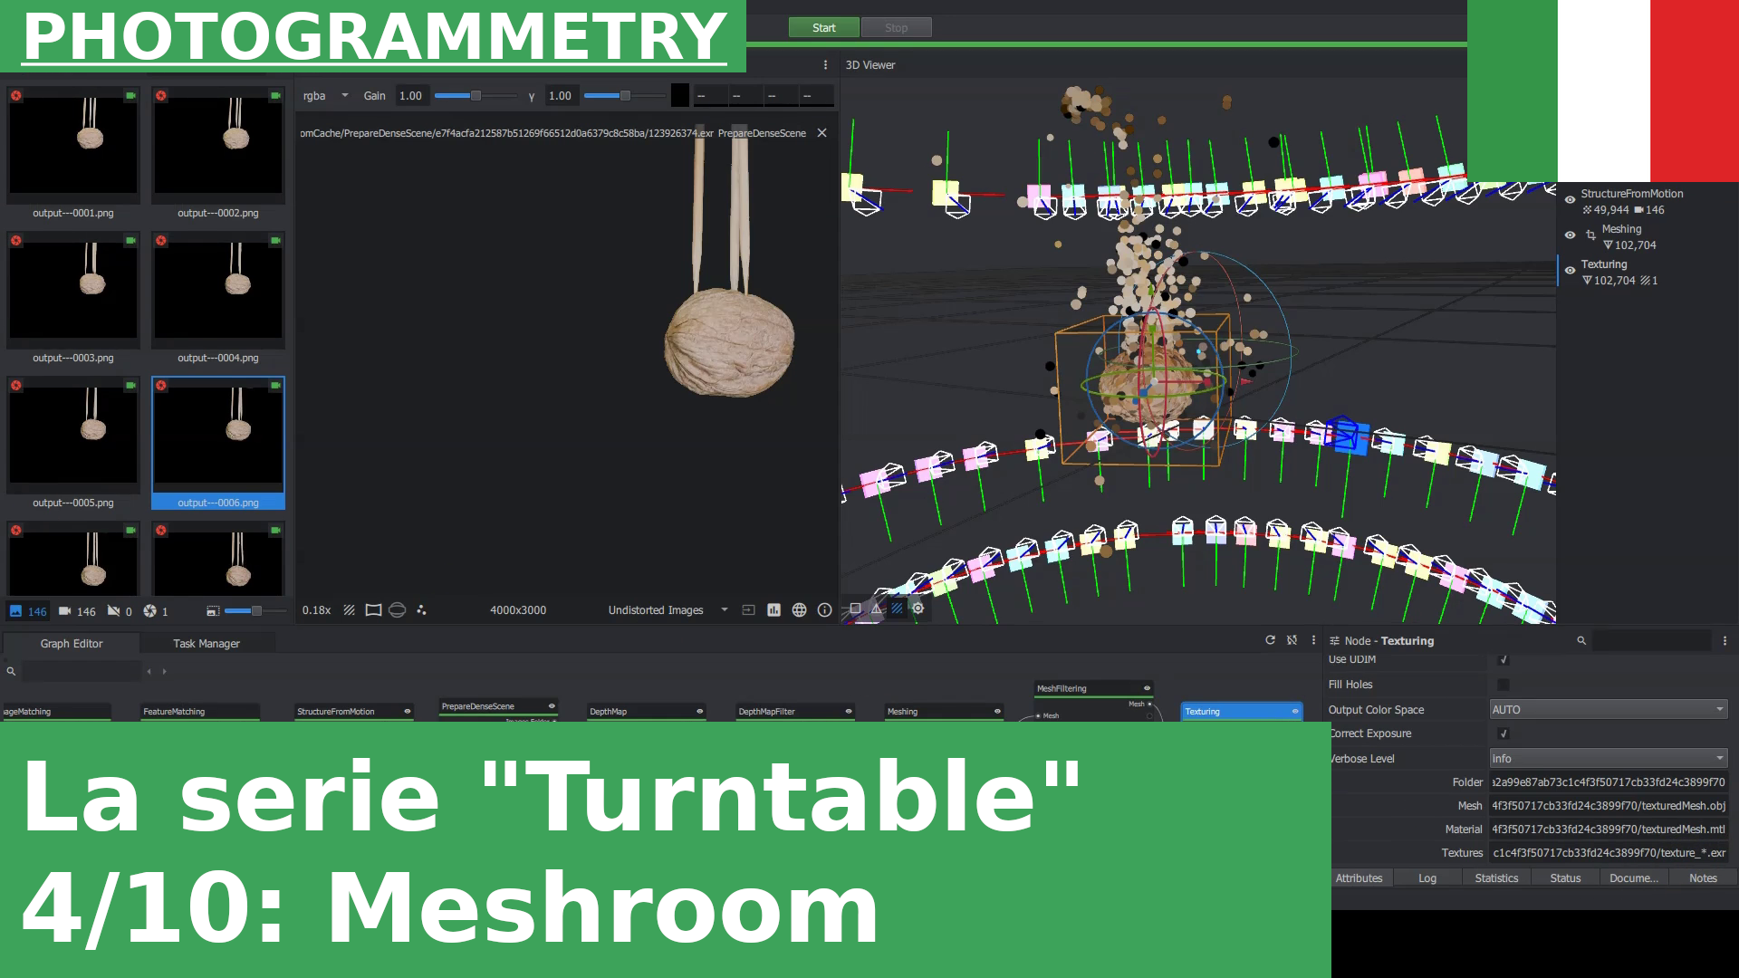Toggle StructureFromMotion visibility eye
This screenshot has width=1739, height=978.
1570,201
